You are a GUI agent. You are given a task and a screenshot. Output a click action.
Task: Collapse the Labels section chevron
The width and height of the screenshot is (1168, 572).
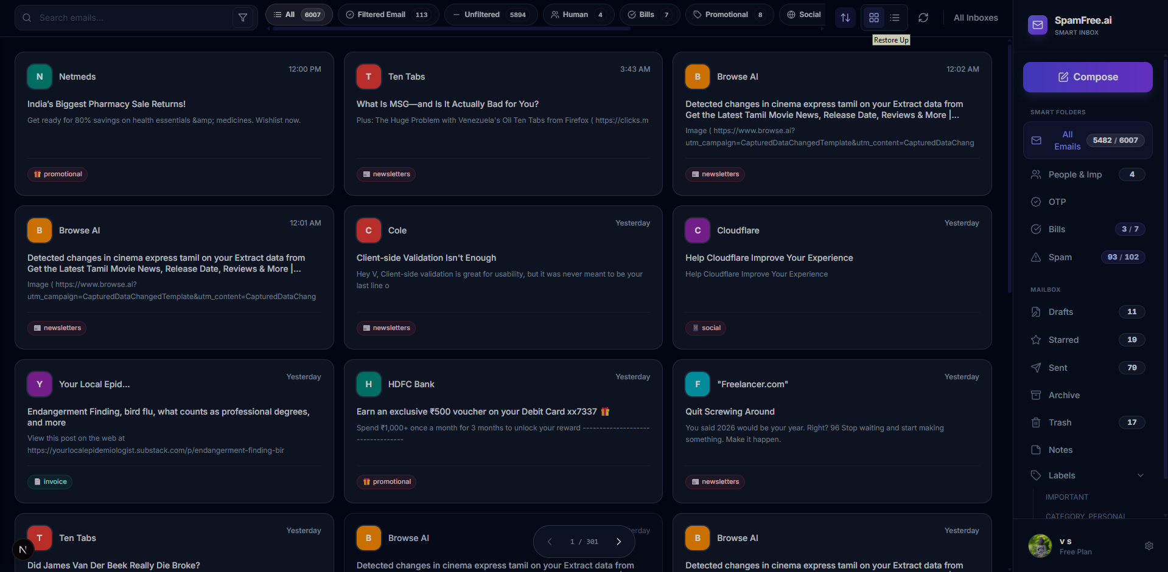tap(1141, 475)
